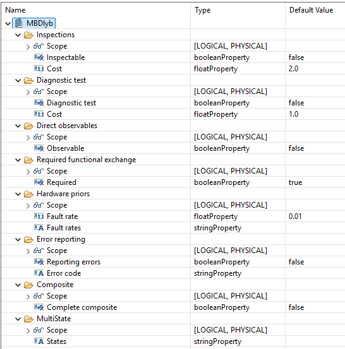This screenshot has width=345, height=349.
Task: Click the Composite folder icon
Action: tap(28, 285)
